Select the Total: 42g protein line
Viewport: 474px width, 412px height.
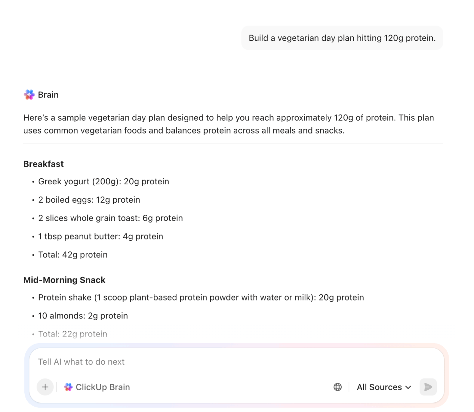click(73, 254)
